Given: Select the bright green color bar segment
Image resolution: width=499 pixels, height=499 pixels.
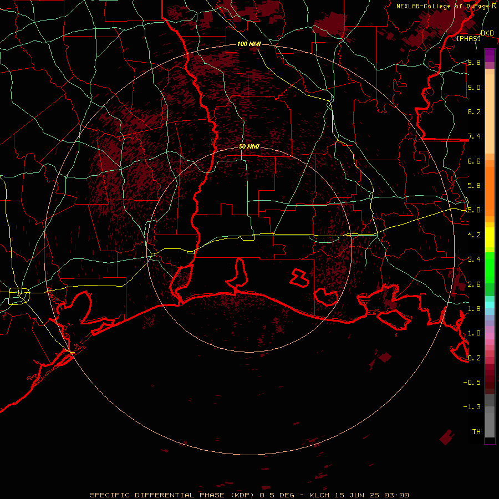Looking at the screenshot, I should tap(490, 267).
